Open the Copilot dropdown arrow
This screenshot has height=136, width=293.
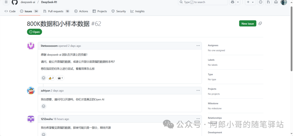[x=238, y=2]
